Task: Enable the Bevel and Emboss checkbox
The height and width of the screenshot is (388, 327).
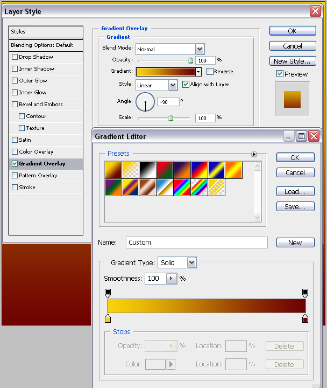Action: click(15, 104)
